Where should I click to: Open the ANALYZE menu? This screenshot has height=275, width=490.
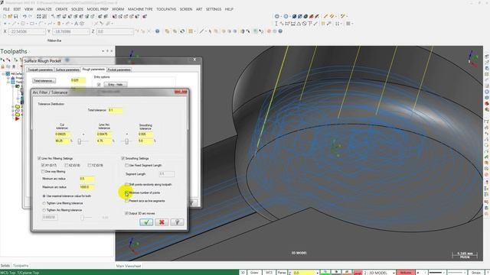44,9
